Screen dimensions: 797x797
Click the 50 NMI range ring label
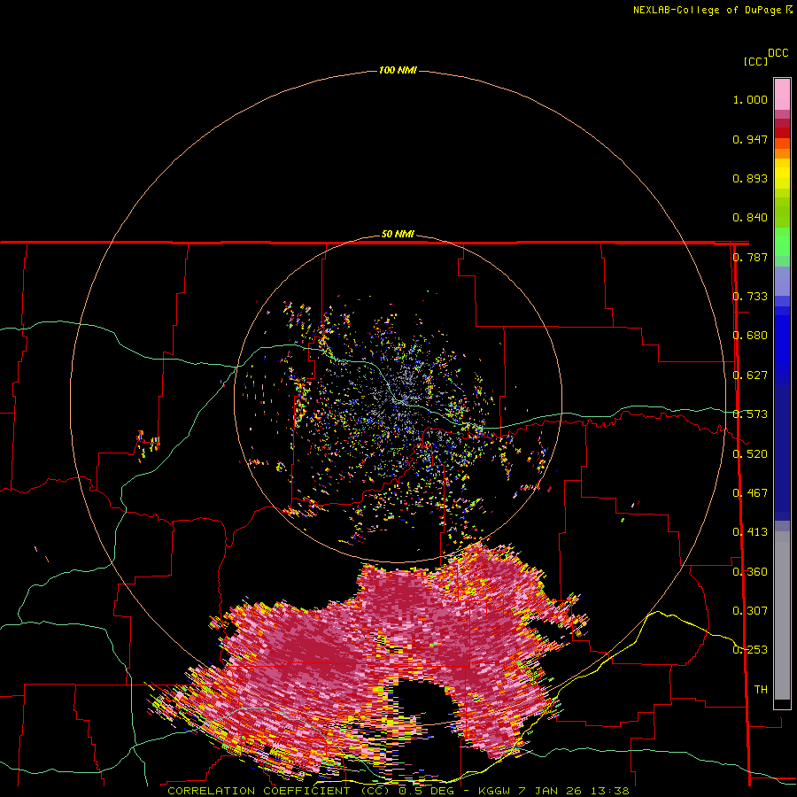[x=398, y=235]
